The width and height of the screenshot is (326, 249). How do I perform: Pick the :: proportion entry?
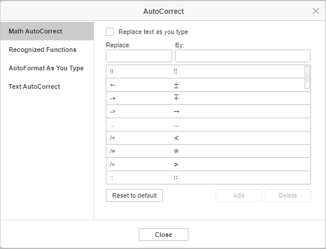point(208,178)
